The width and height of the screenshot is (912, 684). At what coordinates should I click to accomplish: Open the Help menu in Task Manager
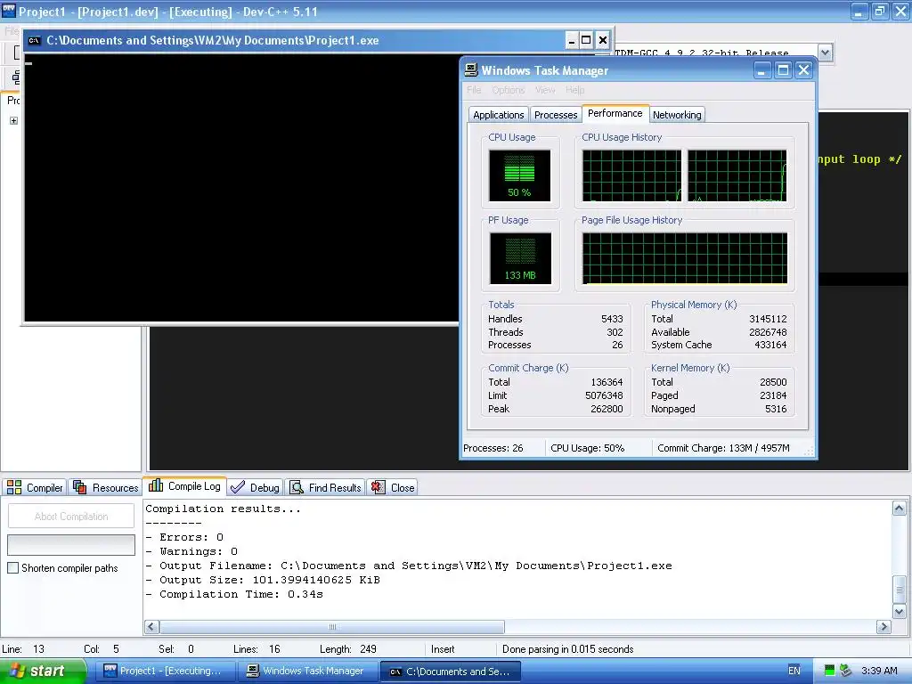pyautogui.click(x=574, y=90)
